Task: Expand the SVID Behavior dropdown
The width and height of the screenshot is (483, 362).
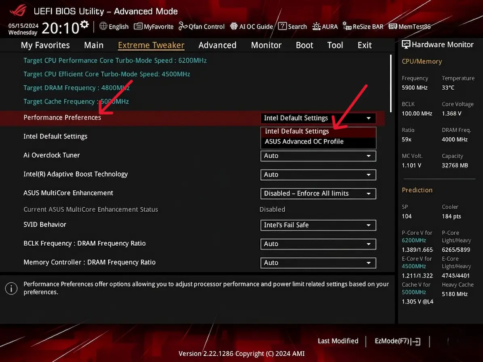Action: click(x=318, y=225)
